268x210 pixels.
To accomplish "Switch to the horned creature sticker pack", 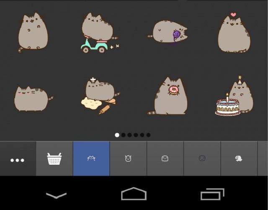I will click(x=128, y=158).
